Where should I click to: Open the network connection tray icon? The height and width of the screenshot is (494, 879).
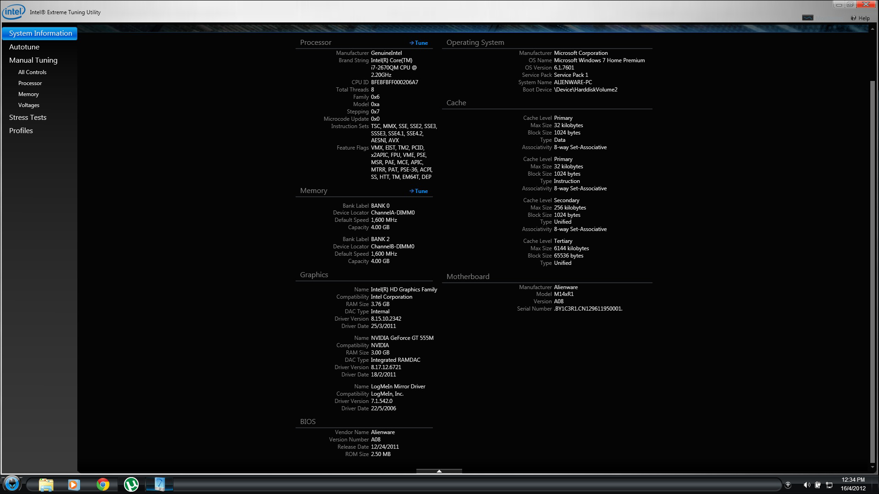[829, 485]
